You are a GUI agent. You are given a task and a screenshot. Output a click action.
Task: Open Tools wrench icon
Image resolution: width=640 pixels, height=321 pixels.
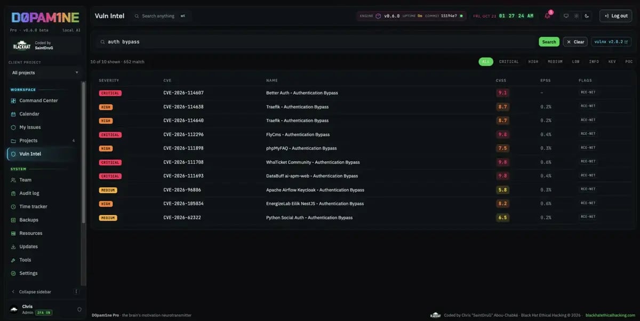[x=13, y=260]
